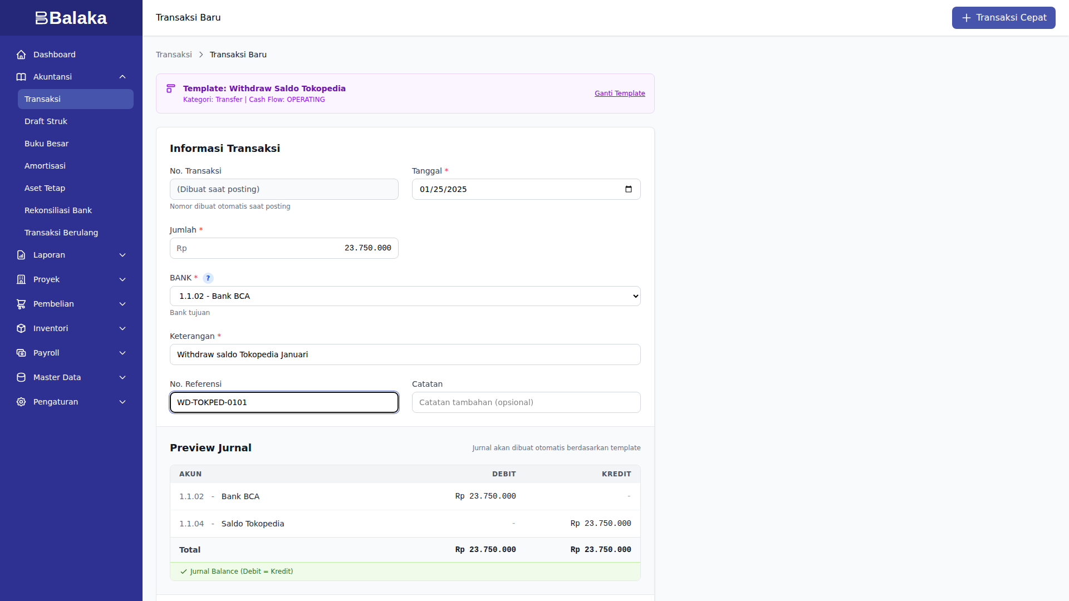1069x601 pixels.
Task: Click the Inventori package icon
Action: point(21,328)
